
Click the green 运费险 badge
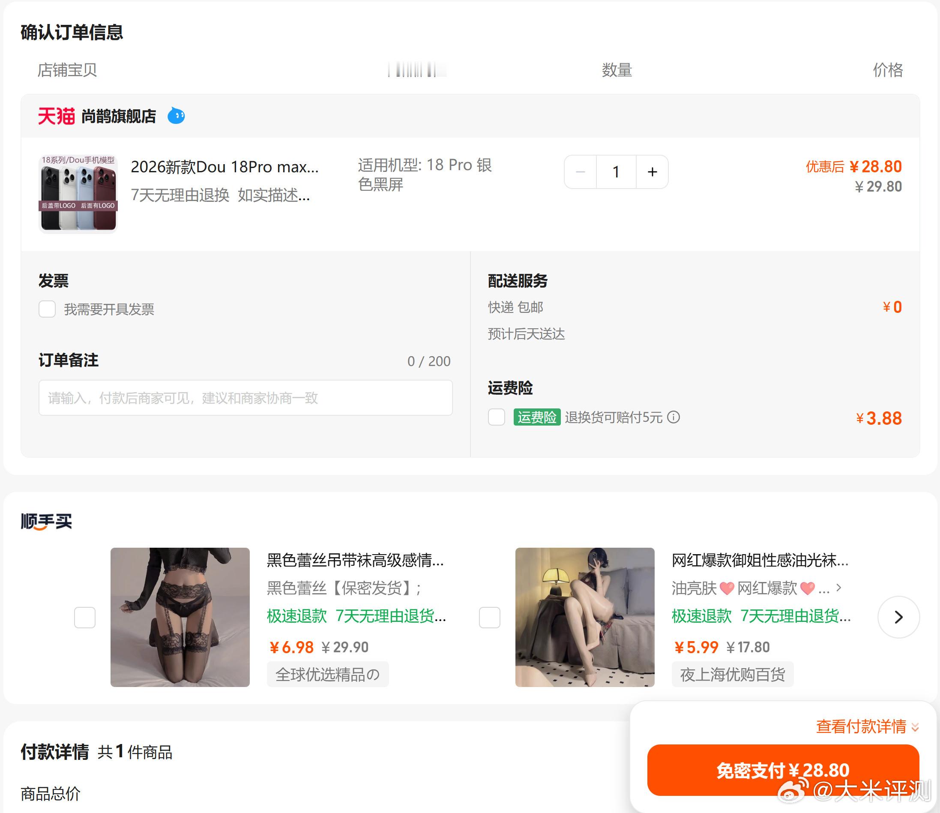537,417
